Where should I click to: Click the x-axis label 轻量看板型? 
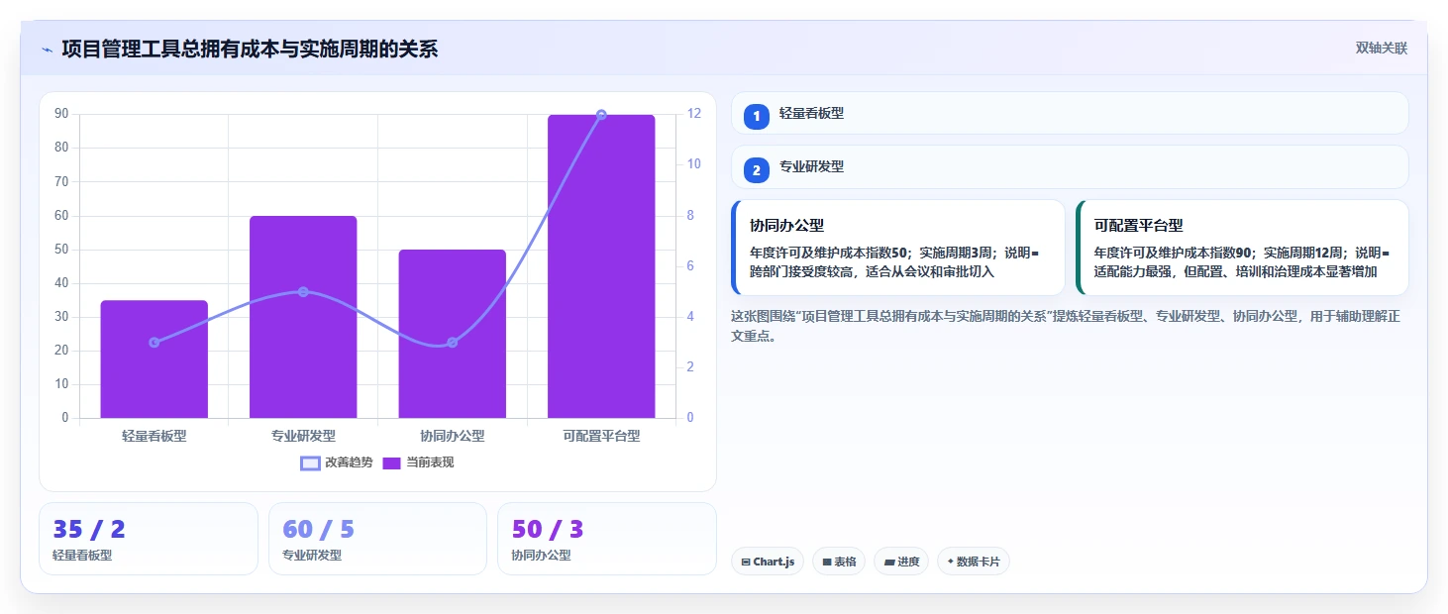tap(154, 436)
